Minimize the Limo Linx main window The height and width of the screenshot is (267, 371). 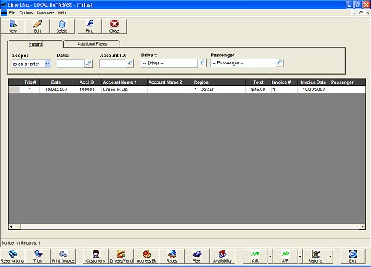(349, 4)
